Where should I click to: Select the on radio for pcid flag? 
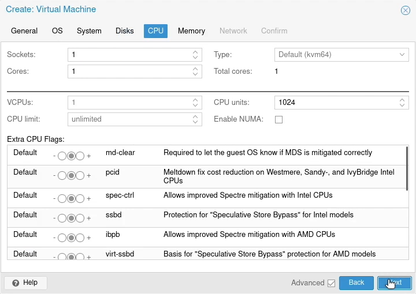80,176
